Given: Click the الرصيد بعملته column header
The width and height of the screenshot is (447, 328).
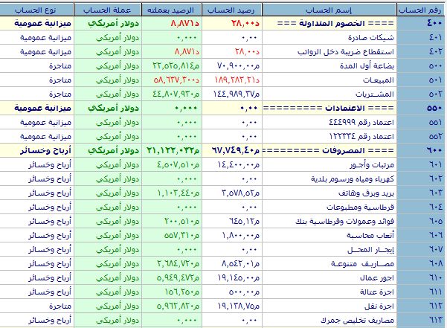Looking at the screenshot, I should click(172, 10).
